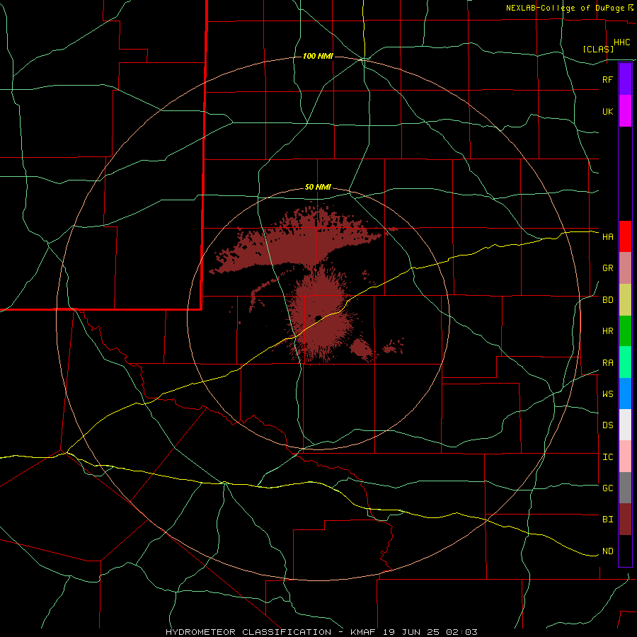Click the blue WS legend swatch
The width and height of the screenshot is (637, 637).
625,394
